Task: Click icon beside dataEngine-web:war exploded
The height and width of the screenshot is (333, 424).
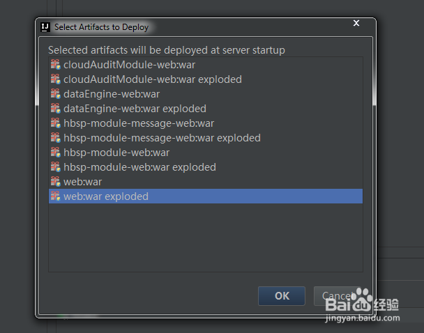Action: pos(55,109)
